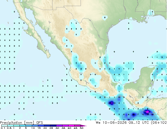Click the 'GFS' model label
The width and height of the screenshot is (167, 129).
(40, 123)
